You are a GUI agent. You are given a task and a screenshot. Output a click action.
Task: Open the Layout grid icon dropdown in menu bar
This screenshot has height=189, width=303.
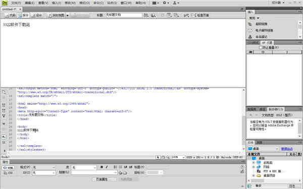coord(156,3)
